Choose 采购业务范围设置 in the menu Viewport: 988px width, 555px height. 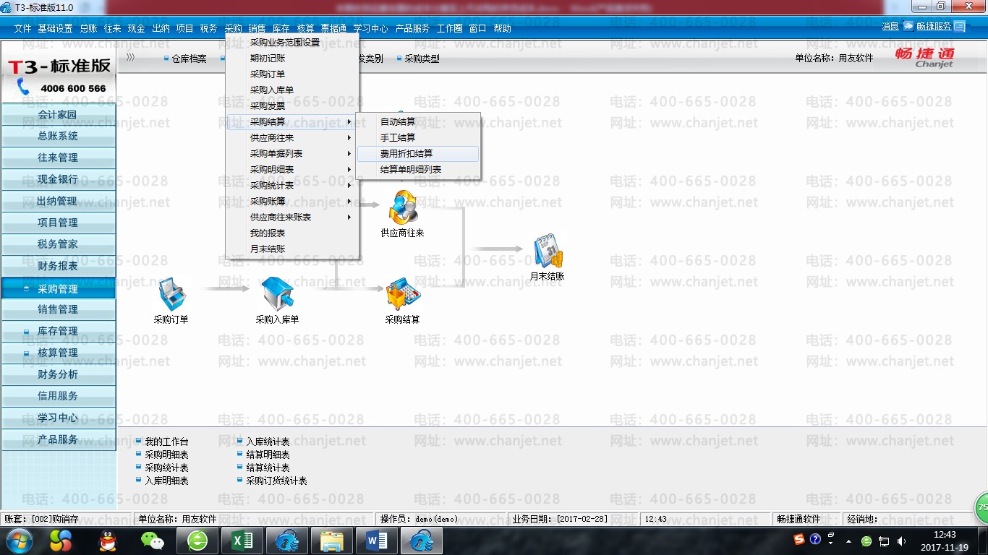point(293,42)
